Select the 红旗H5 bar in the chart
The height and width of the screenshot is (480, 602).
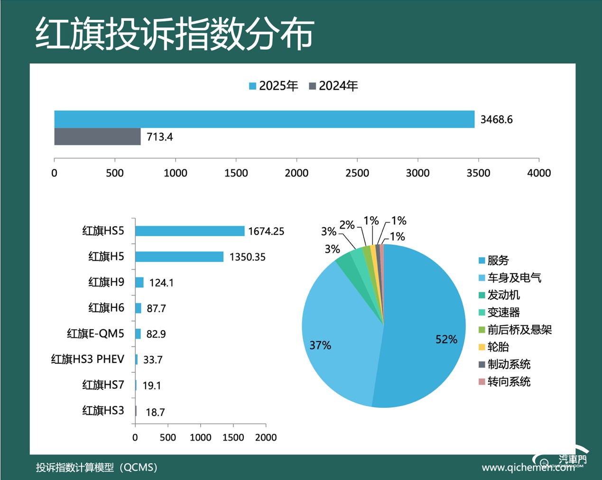tap(179, 257)
